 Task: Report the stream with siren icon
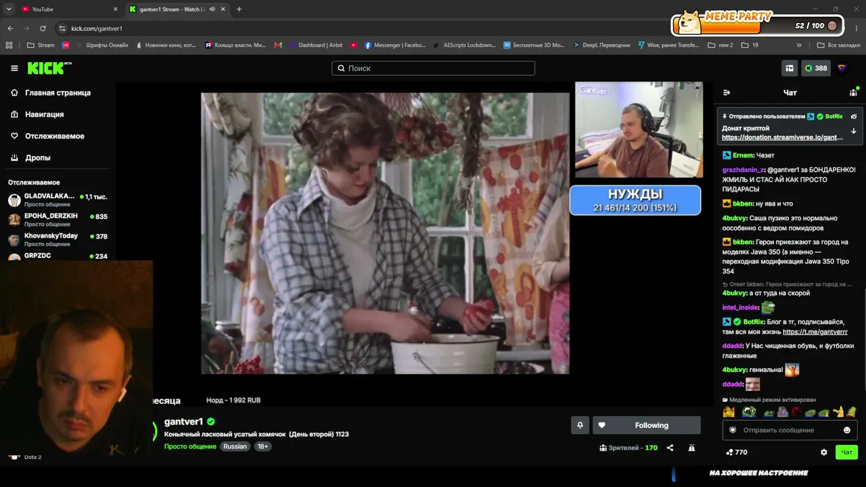pyautogui.click(x=691, y=448)
